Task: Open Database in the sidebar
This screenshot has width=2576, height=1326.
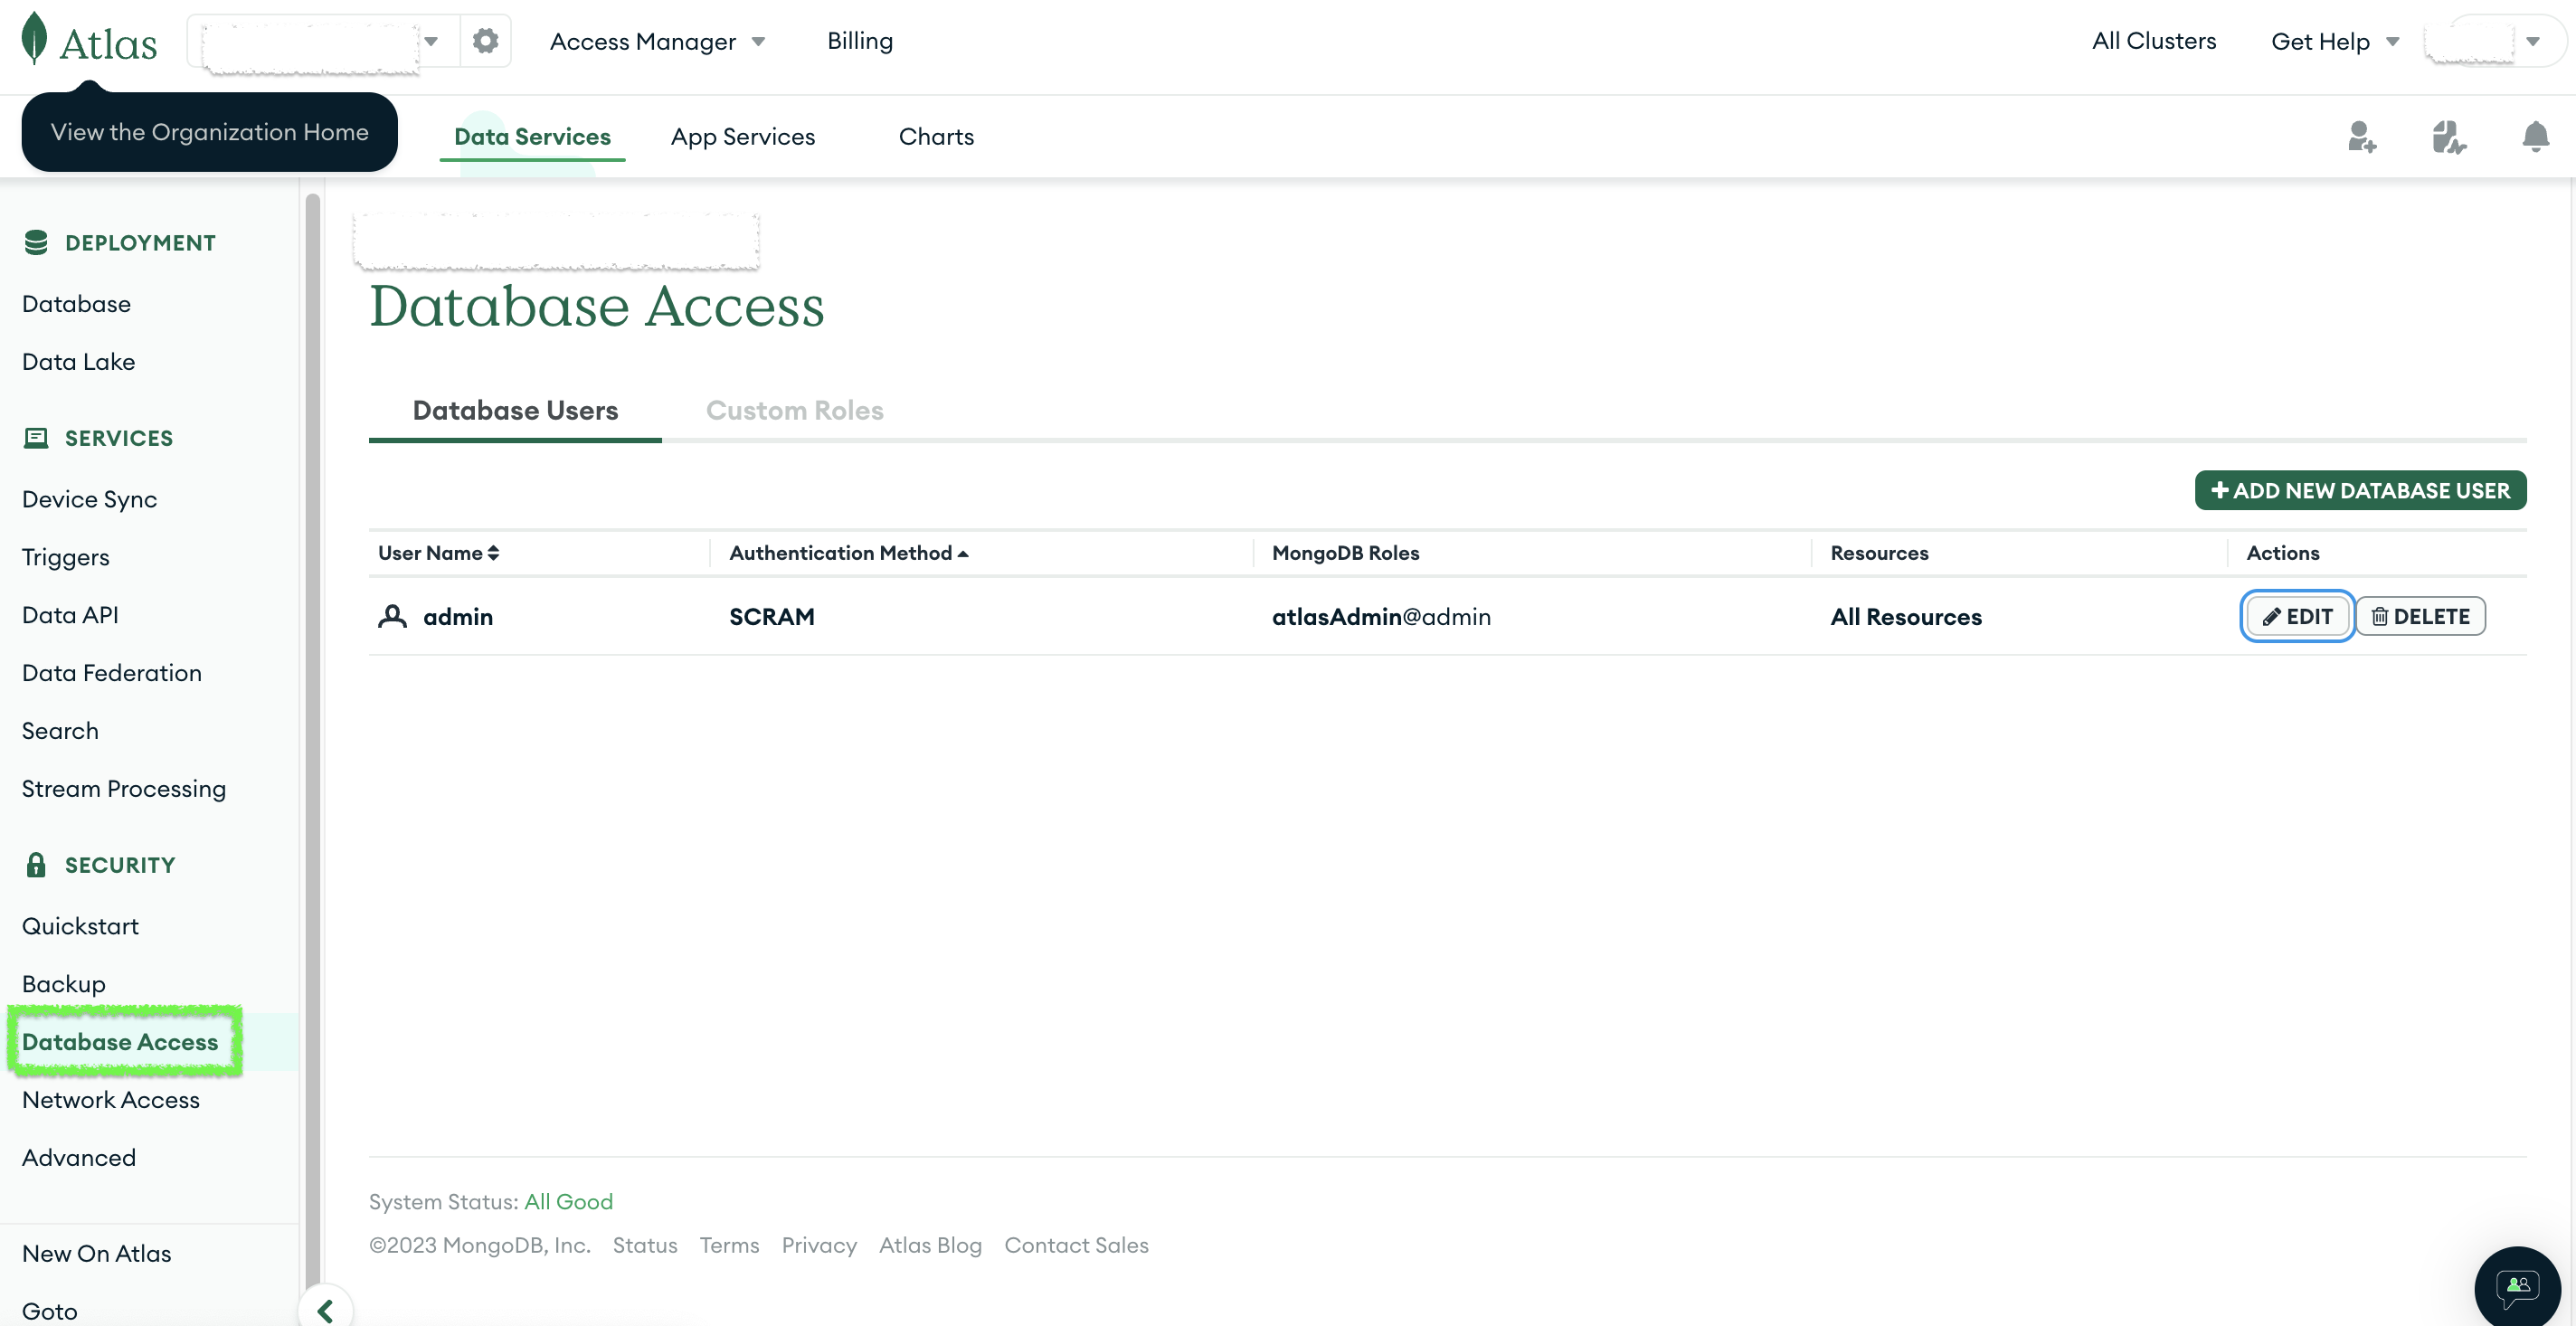Action: [76, 304]
